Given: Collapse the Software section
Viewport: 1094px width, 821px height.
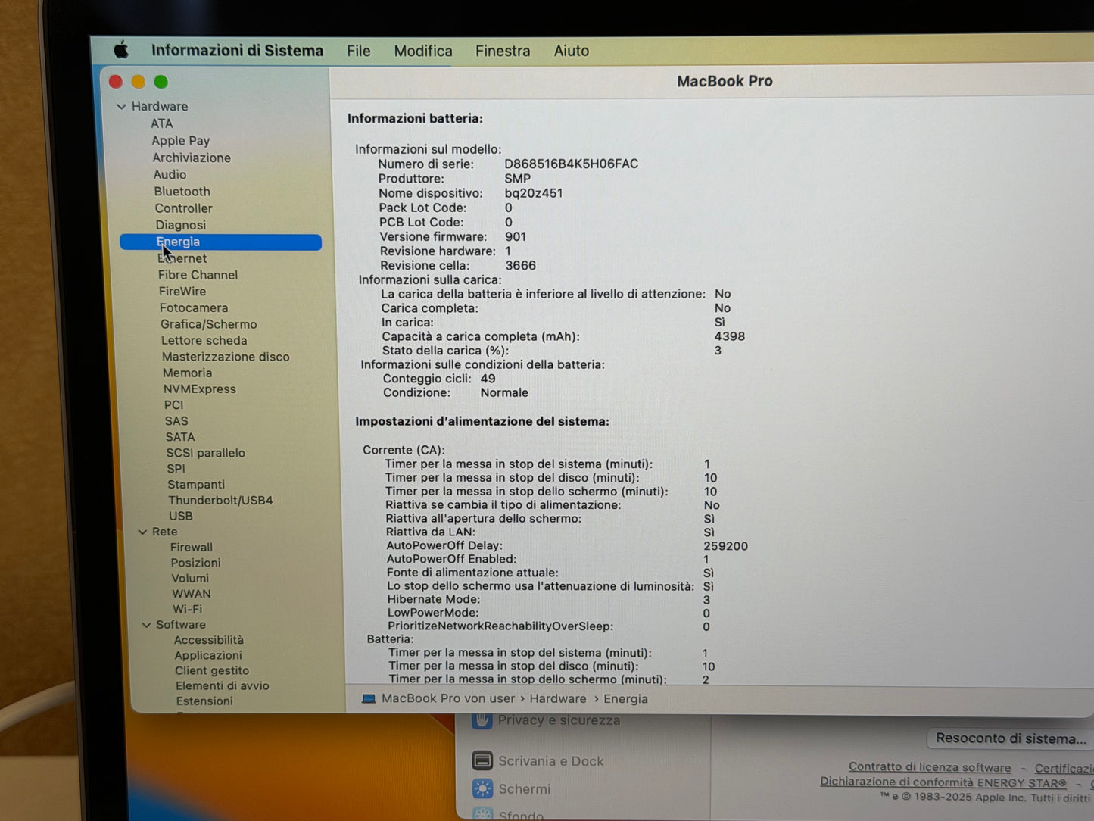Looking at the screenshot, I should (146, 625).
